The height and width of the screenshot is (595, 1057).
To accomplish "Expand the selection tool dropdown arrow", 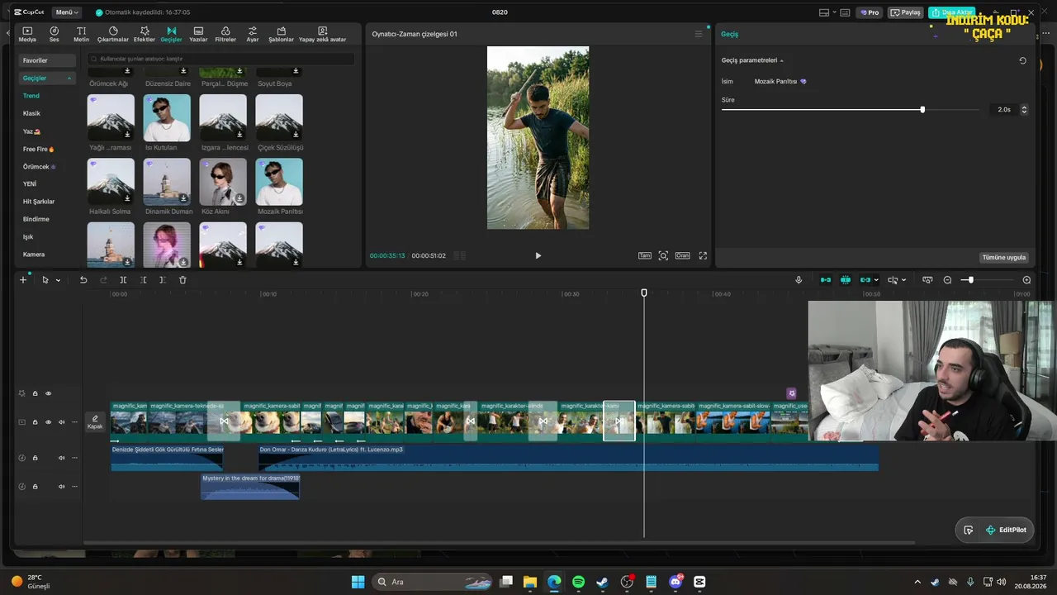I will pos(58,281).
